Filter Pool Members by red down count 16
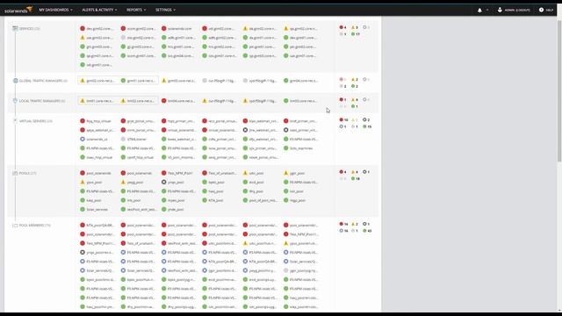This screenshot has width=562, height=316. [344, 225]
